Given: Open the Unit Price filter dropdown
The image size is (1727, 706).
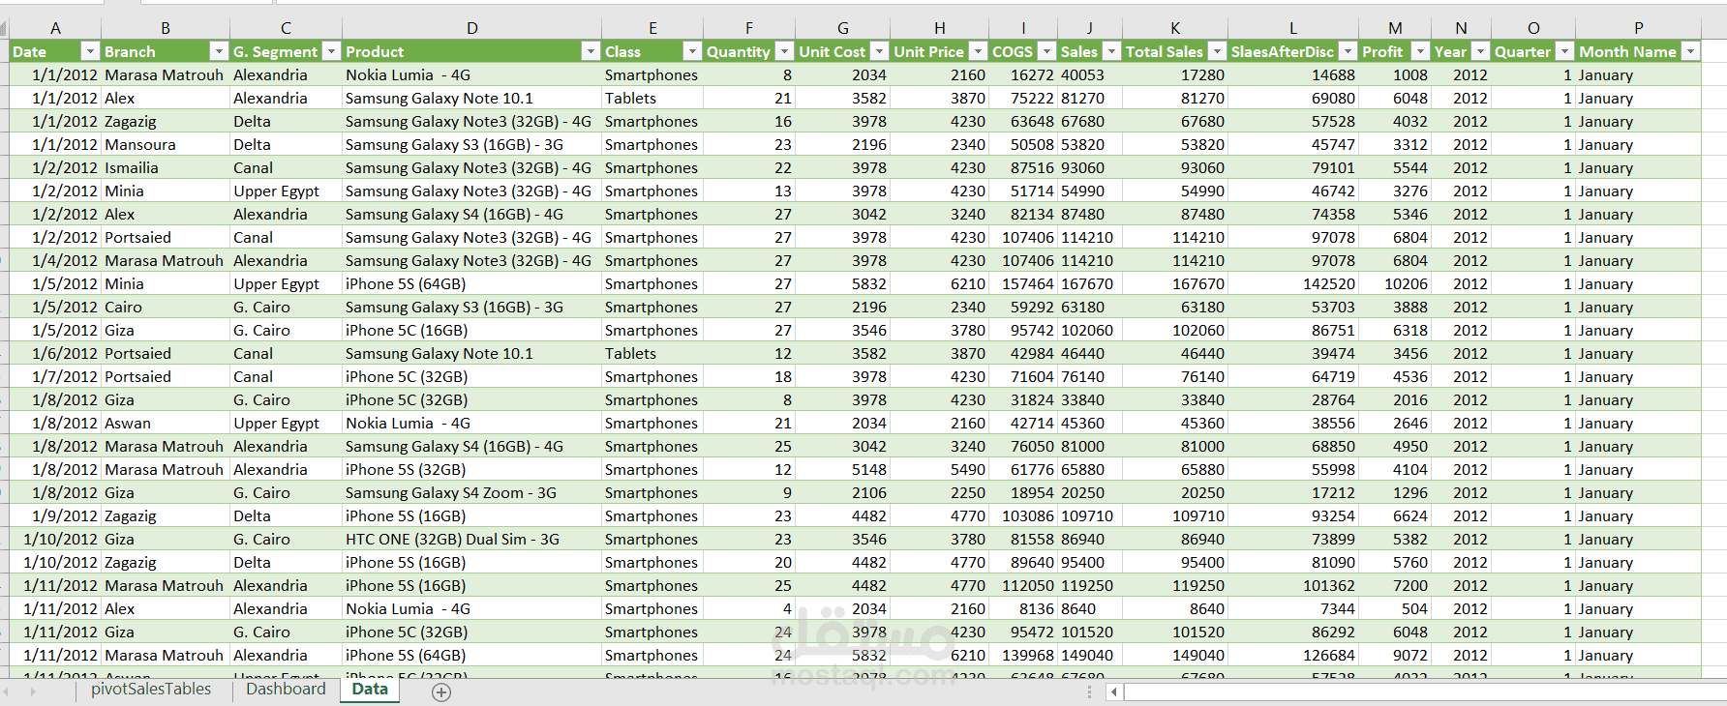Looking at the screenshot, I should click(x=978, y=51).
